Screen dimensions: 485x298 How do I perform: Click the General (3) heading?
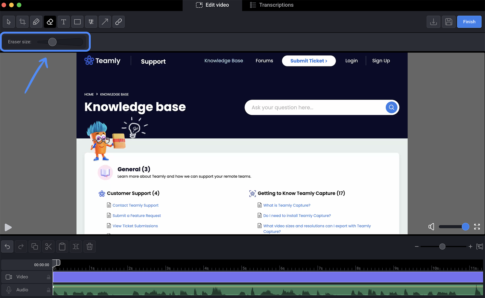pos(134,169)
